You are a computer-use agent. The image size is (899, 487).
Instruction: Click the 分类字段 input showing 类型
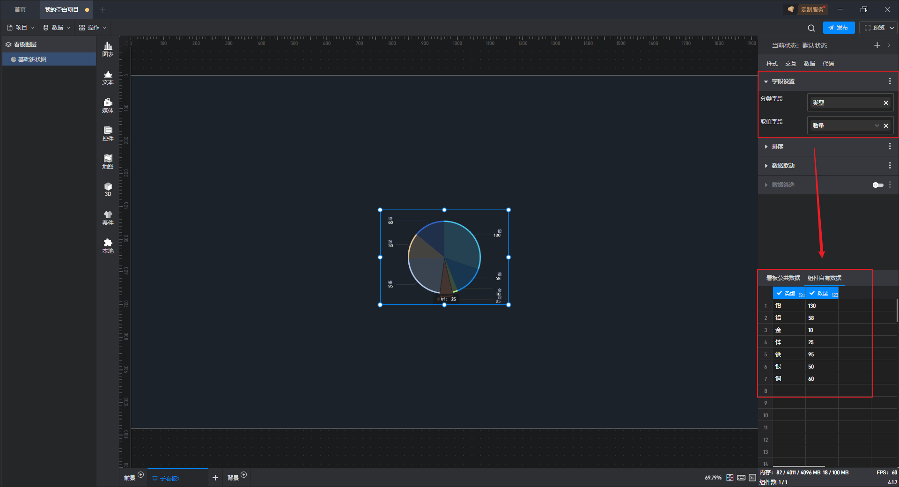850,103
